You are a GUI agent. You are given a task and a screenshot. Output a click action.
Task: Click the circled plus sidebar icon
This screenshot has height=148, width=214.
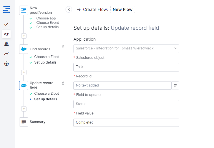(6, 64)
